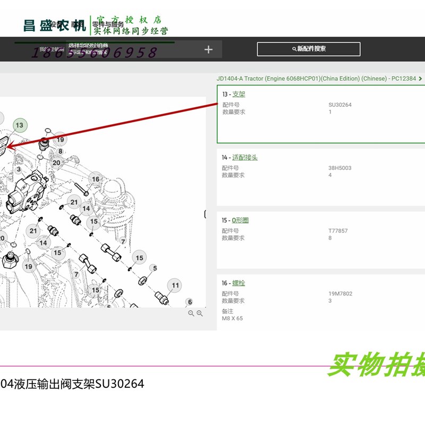Screen dimensions: 425x425
Task: Select diagram callout 3
Action: coord(19,169)
